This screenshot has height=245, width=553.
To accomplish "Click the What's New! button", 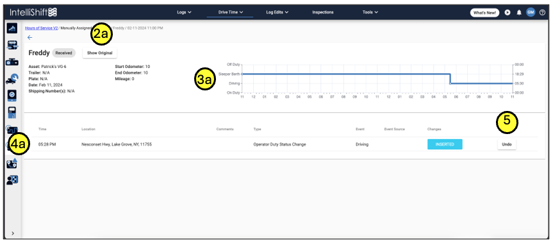I will (484, 13).
